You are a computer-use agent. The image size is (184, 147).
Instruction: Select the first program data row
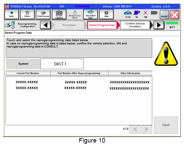click(79, 82)
